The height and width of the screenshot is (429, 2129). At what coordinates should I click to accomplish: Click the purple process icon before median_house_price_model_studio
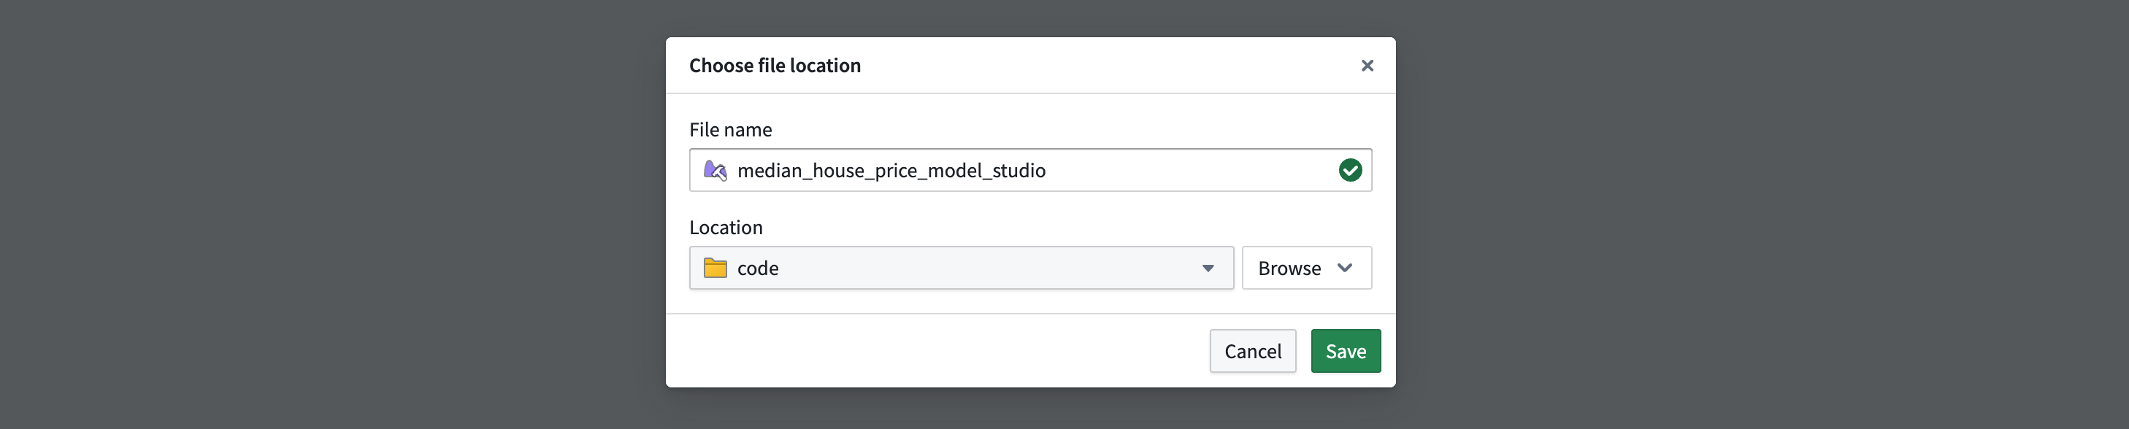pyautogui.click(x=716, y=170)
